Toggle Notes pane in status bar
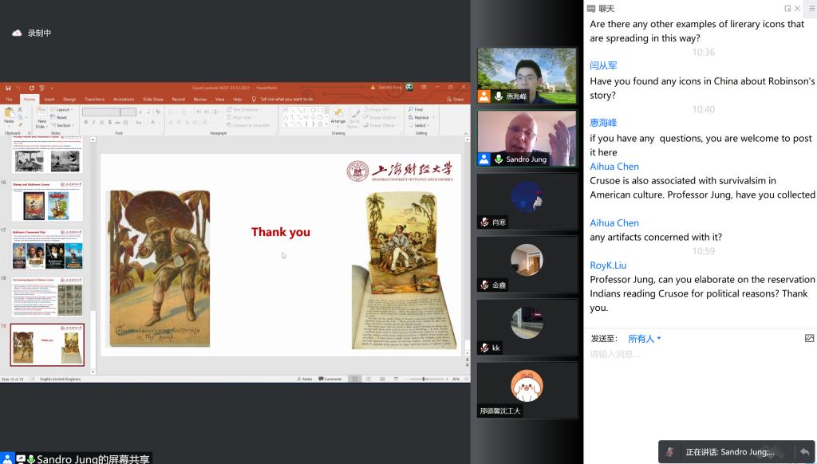 coord(306,379)
